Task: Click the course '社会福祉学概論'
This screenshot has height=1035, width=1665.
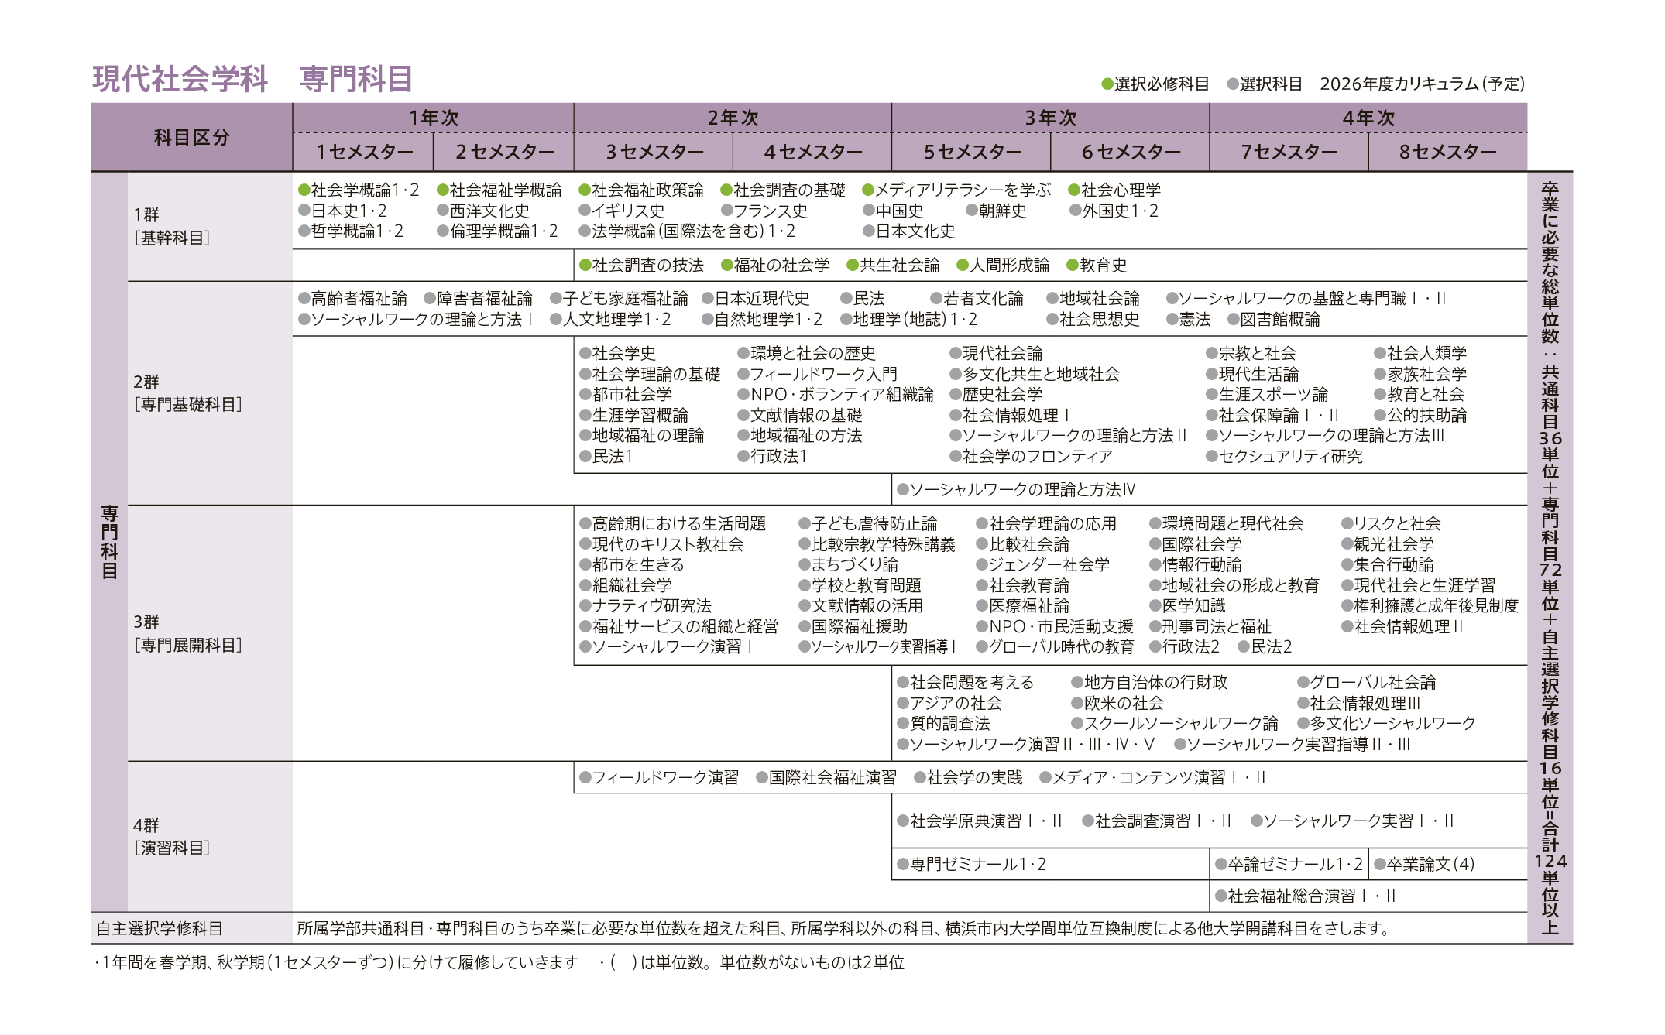Action: (499, 190)
